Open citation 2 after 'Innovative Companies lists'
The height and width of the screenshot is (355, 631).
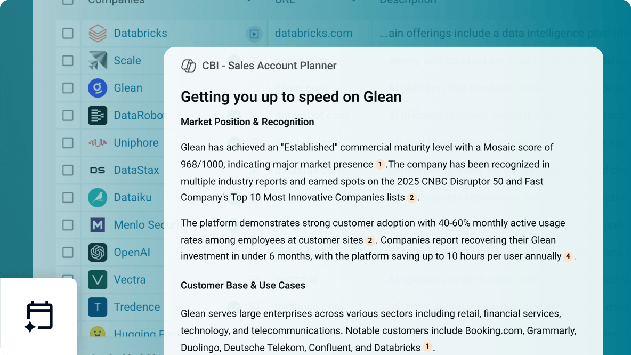pyautogui.click(x=411, y=198)
